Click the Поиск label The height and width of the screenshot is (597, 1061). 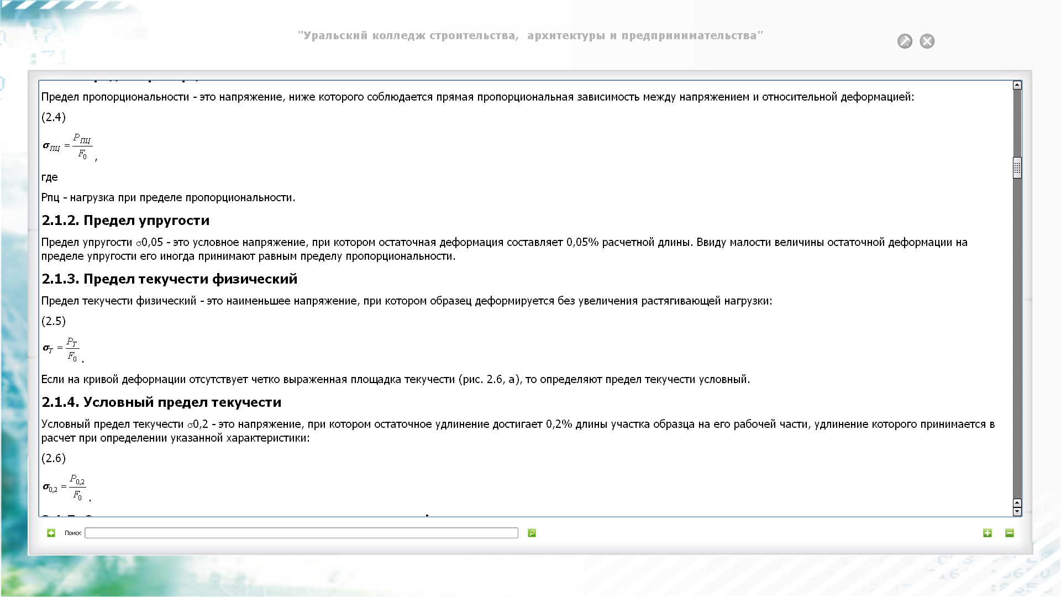(x=73, y=533)
